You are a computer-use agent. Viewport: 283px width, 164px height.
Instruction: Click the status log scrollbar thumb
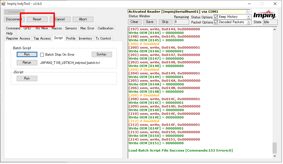275,148
